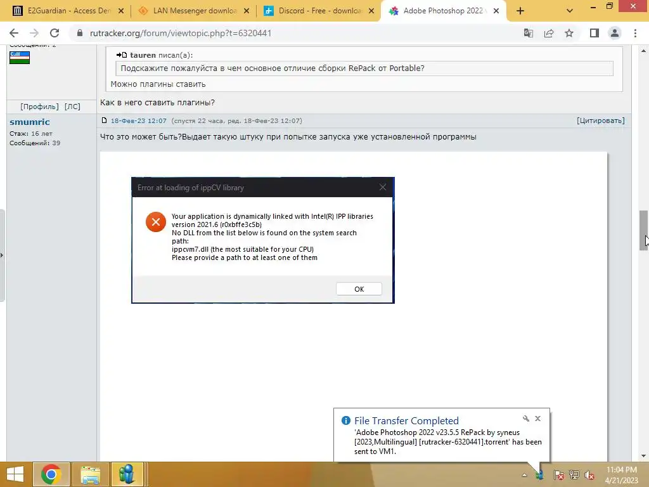Click the [Цитировать] quote link
Screen dimensions: 649x487
pos(601,120)
